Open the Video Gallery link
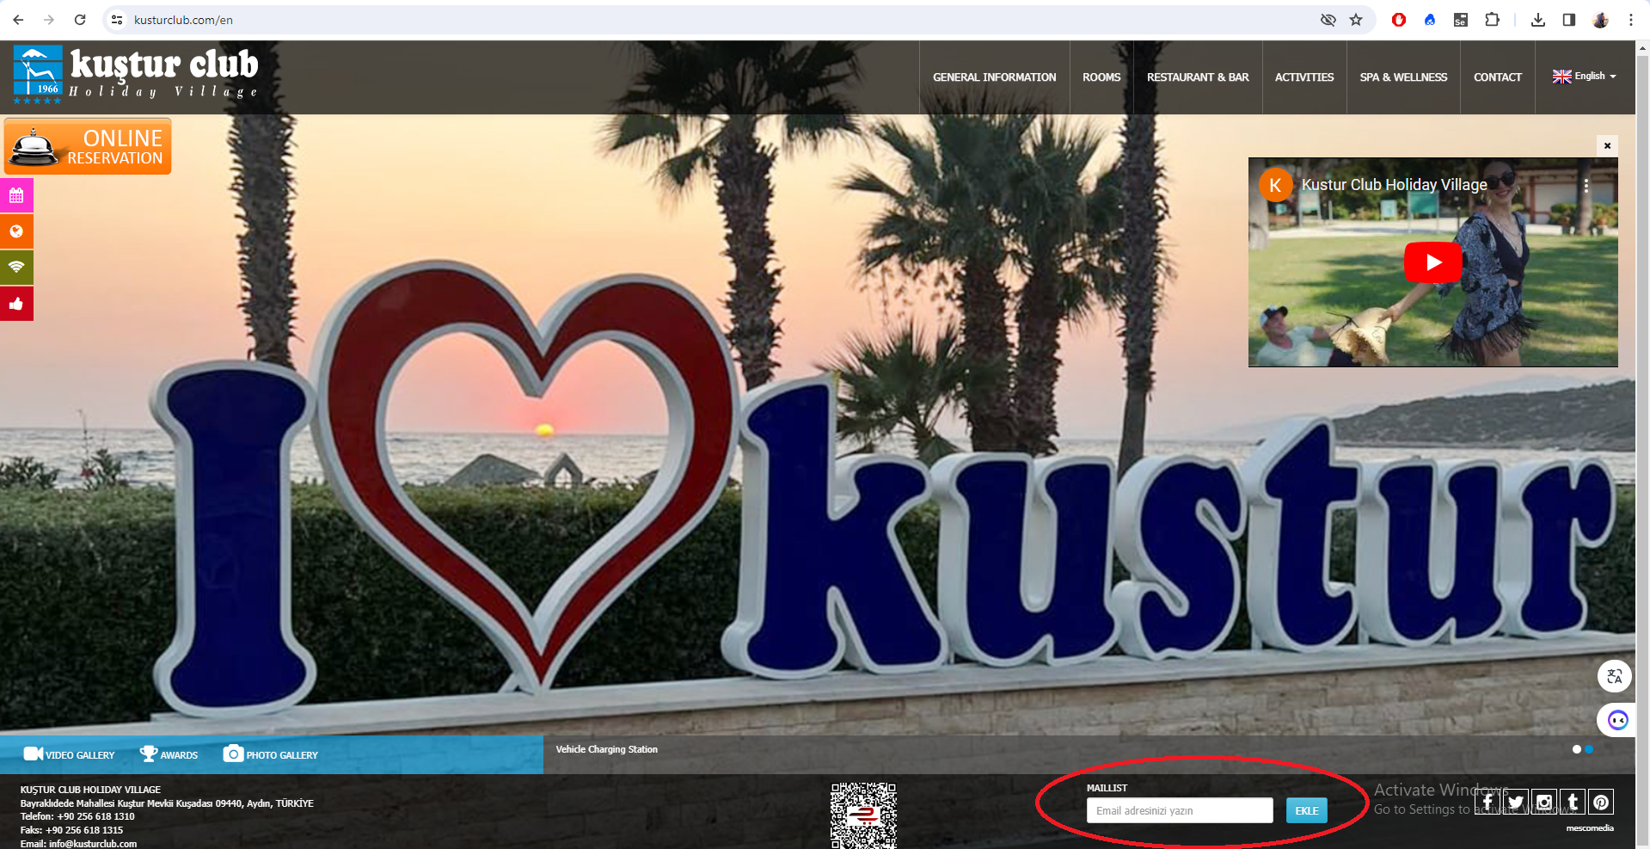Screen dimensions: 1650x849 click(x=69, y=754)
